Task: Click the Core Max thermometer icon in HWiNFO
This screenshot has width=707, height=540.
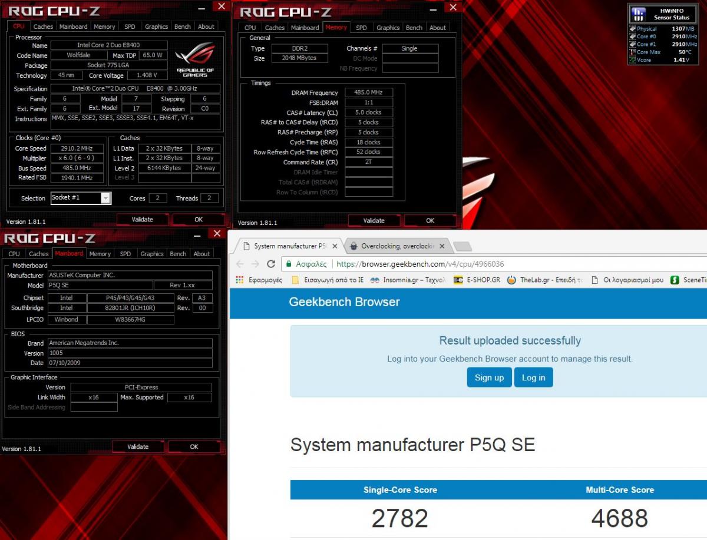Action: [632, 52]
